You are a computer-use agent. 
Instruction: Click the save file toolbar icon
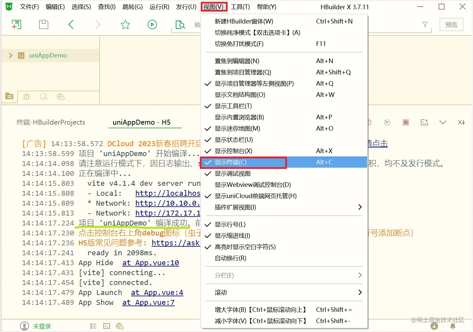click(44, 24)
